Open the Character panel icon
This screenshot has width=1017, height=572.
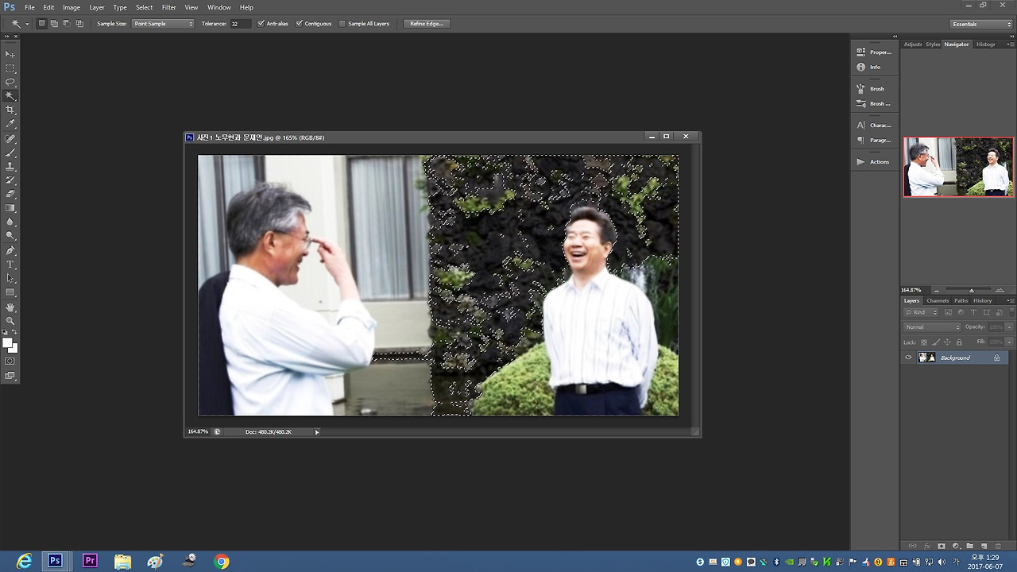[860, 125]
